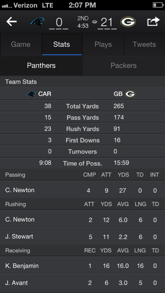Select J. Stewart rushing row
The width and height of the screenshot is (165, 293).
coord(82,237)
